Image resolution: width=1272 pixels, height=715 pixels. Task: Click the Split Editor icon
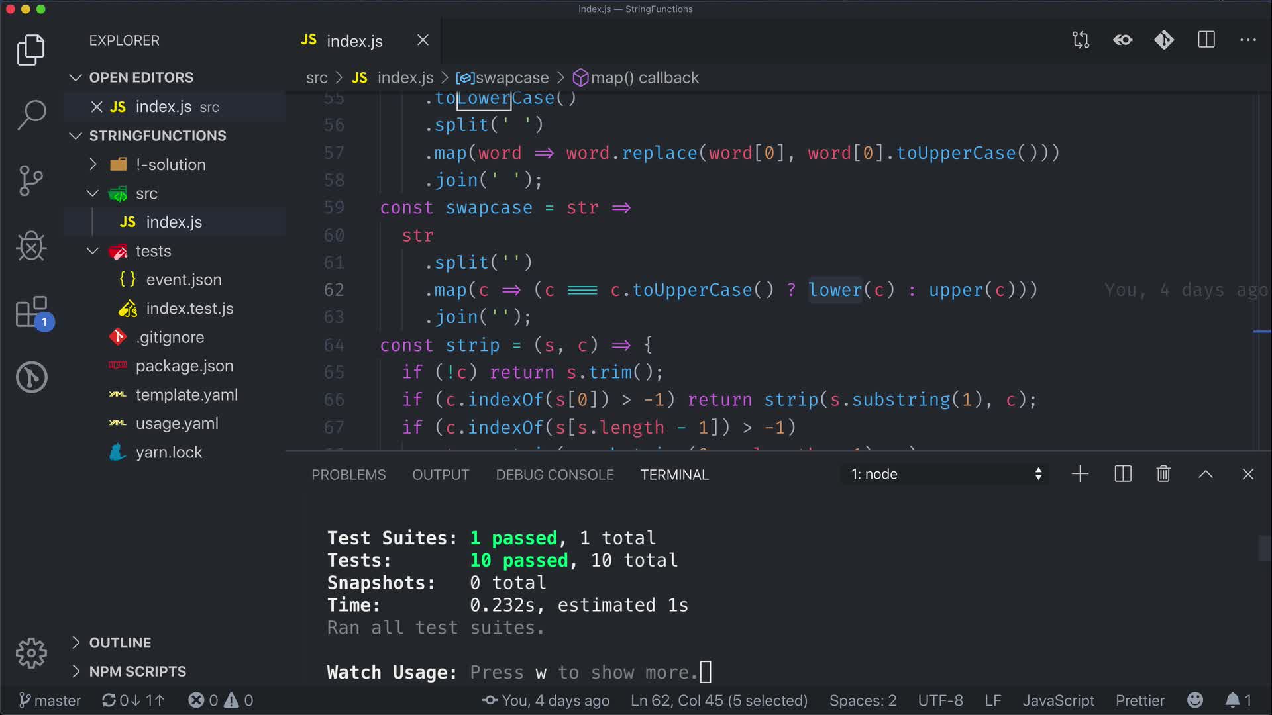(1206, 40)
